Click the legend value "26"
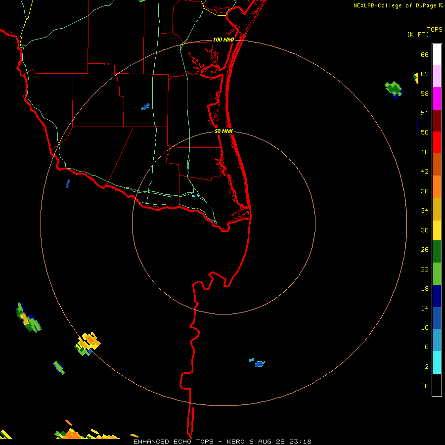Viewport: 445px width, 445px height. [x=425, y=250]
